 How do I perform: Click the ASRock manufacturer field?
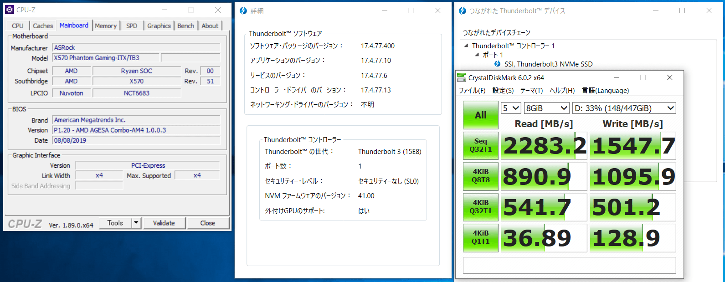click(136, 47)
